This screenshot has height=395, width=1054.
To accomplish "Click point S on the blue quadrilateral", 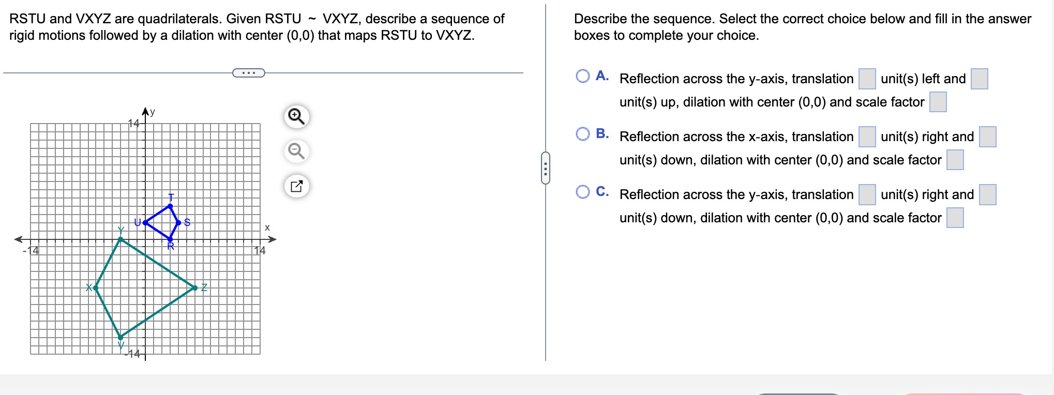I will (x=178, y=223).
